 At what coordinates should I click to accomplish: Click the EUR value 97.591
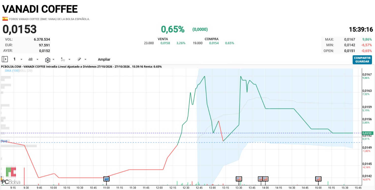(x=44, y=45)
